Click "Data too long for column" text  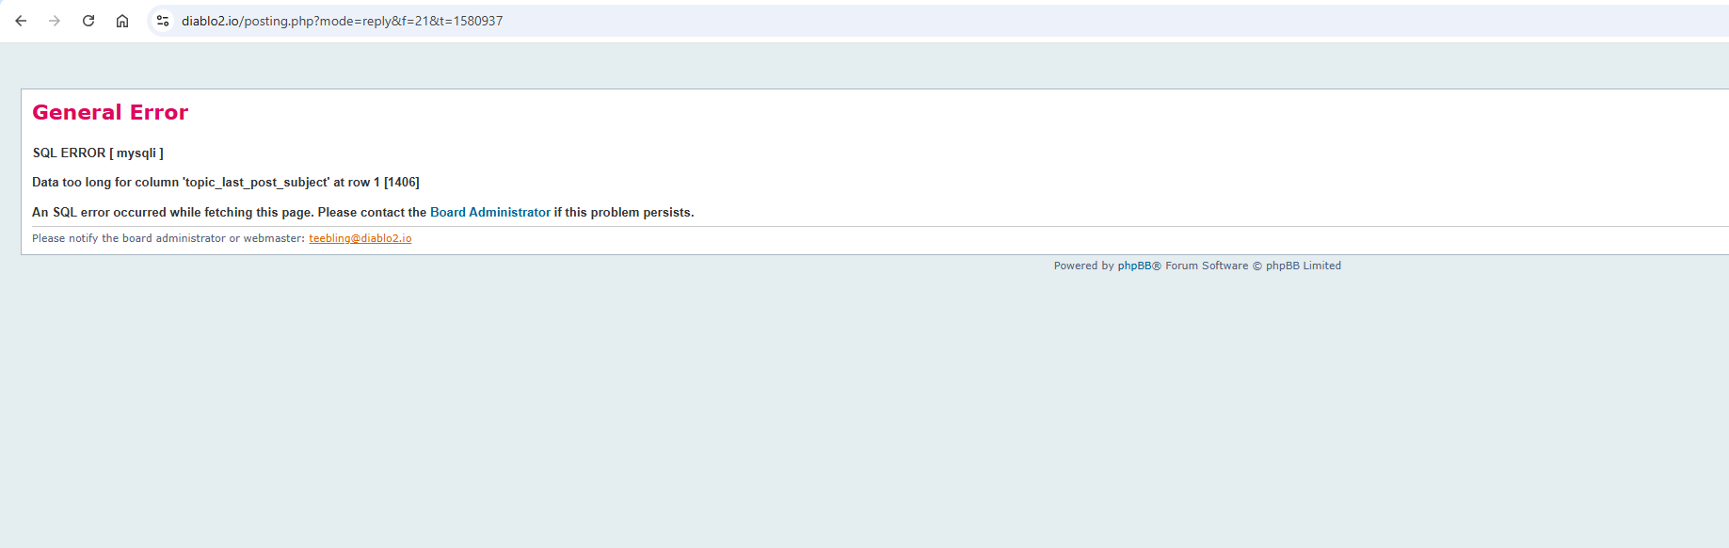tap(104, 183)
